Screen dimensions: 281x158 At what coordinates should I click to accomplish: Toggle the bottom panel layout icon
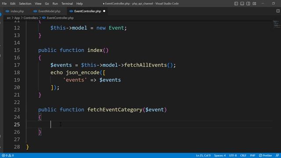(x=242, y=4)
